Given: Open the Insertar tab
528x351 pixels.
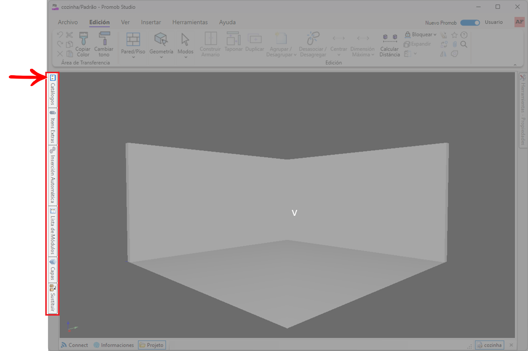Looking at the screenshot, I should point(151,22).
